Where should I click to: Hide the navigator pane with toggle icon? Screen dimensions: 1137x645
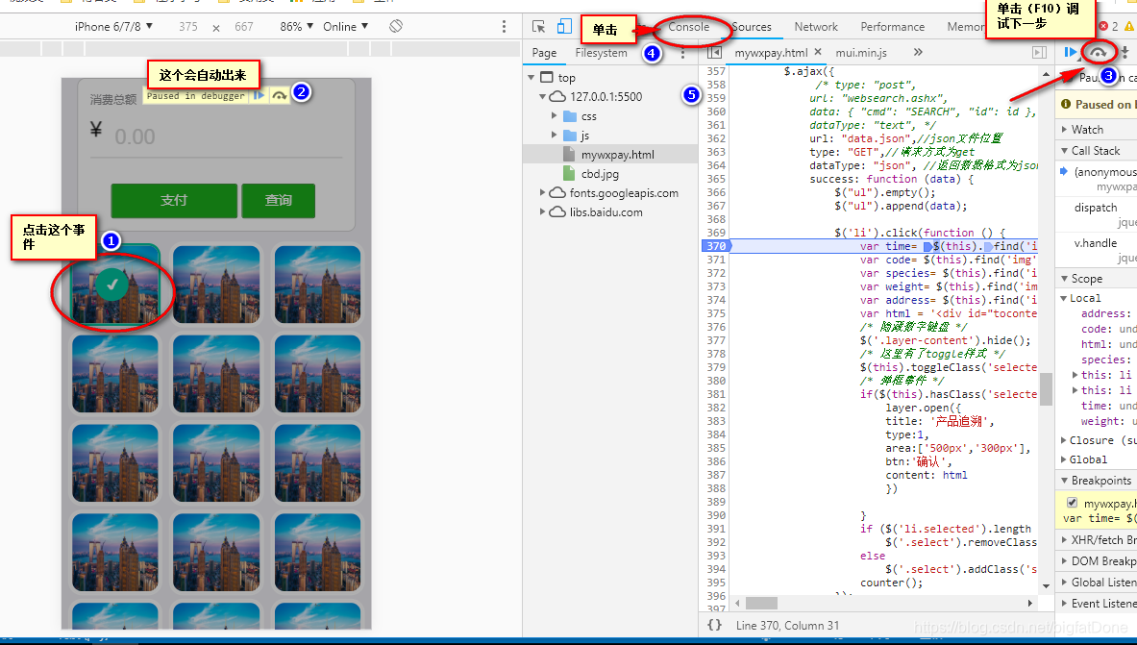pyautogui.click(x=714, y=52)
